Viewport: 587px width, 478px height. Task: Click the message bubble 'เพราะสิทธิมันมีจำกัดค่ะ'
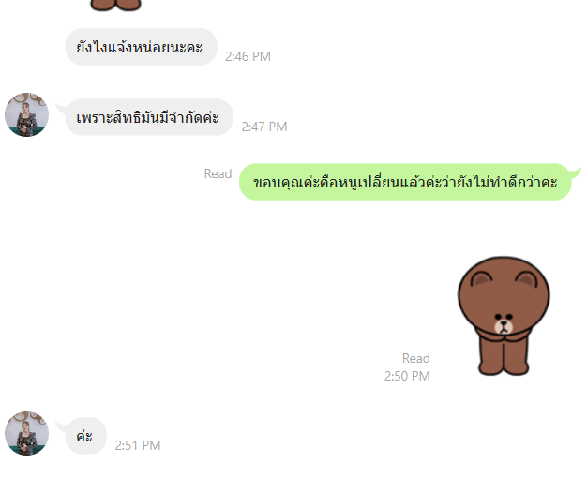(x=149, y=117)
